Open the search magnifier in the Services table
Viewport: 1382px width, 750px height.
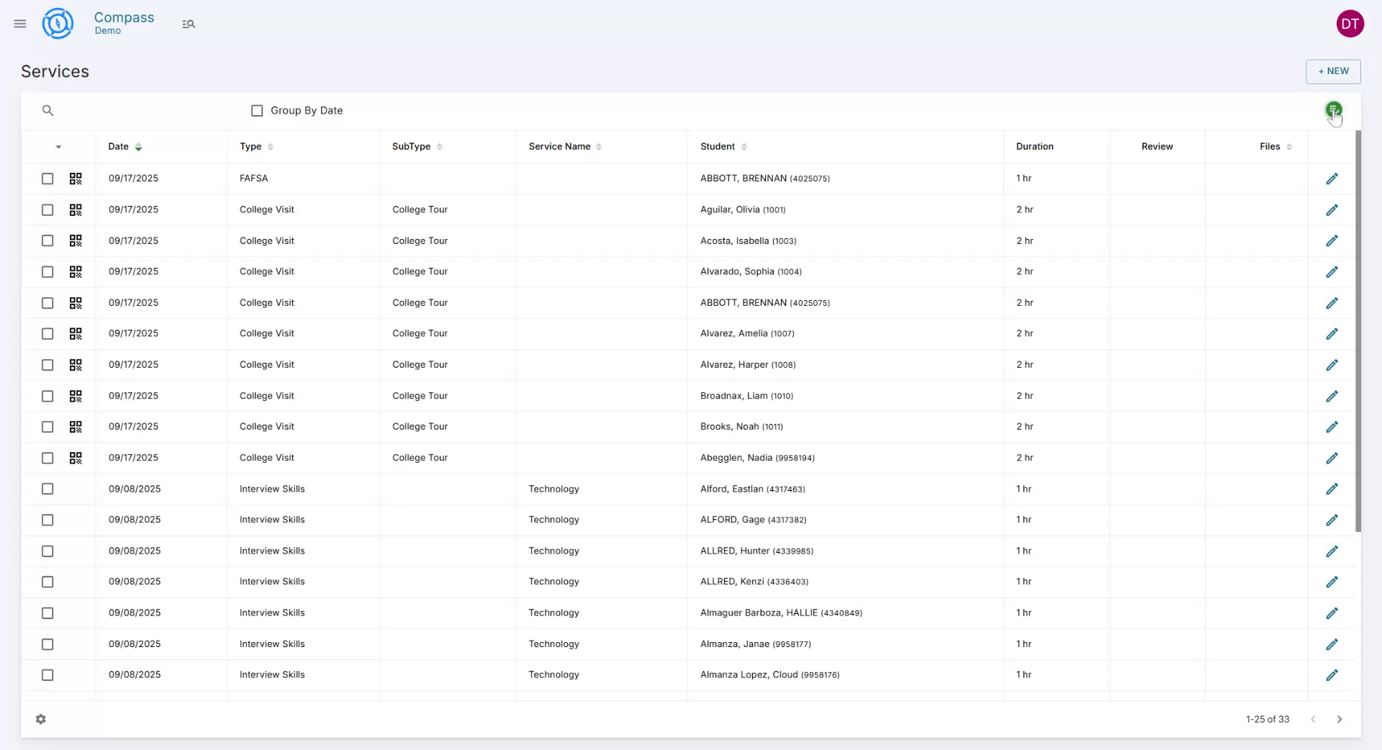coord(48,110)
